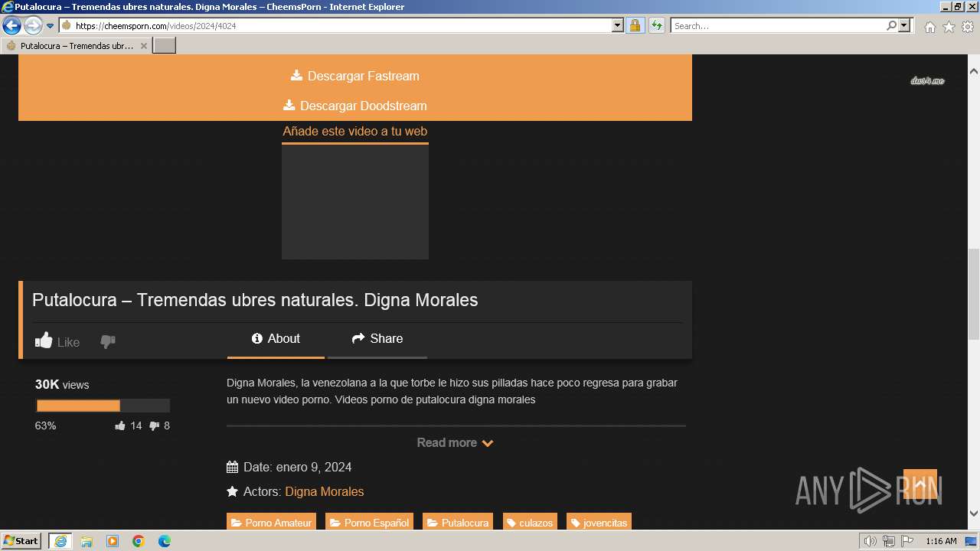This screenshot has width=980, height=551.
Task: Click the Internet Explorer Forward arrow button
Action: [32, 25]
